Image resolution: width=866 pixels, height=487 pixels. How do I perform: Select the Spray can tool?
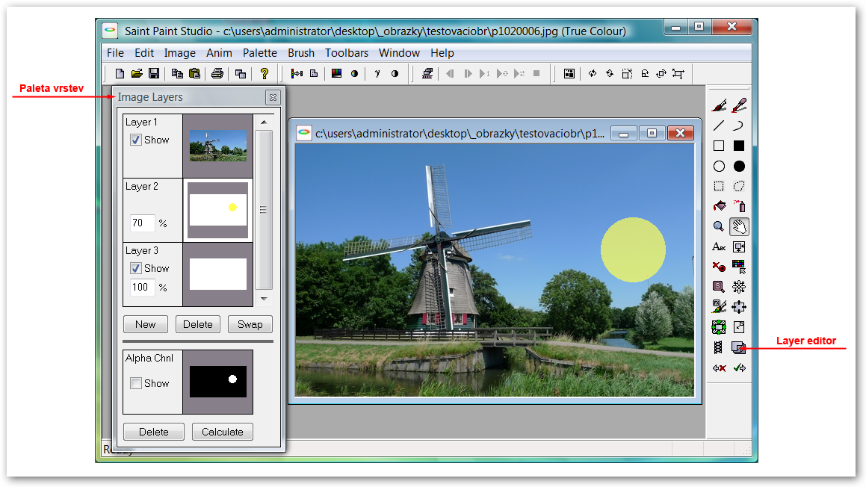pyautogui.click(x=739, y=206)
